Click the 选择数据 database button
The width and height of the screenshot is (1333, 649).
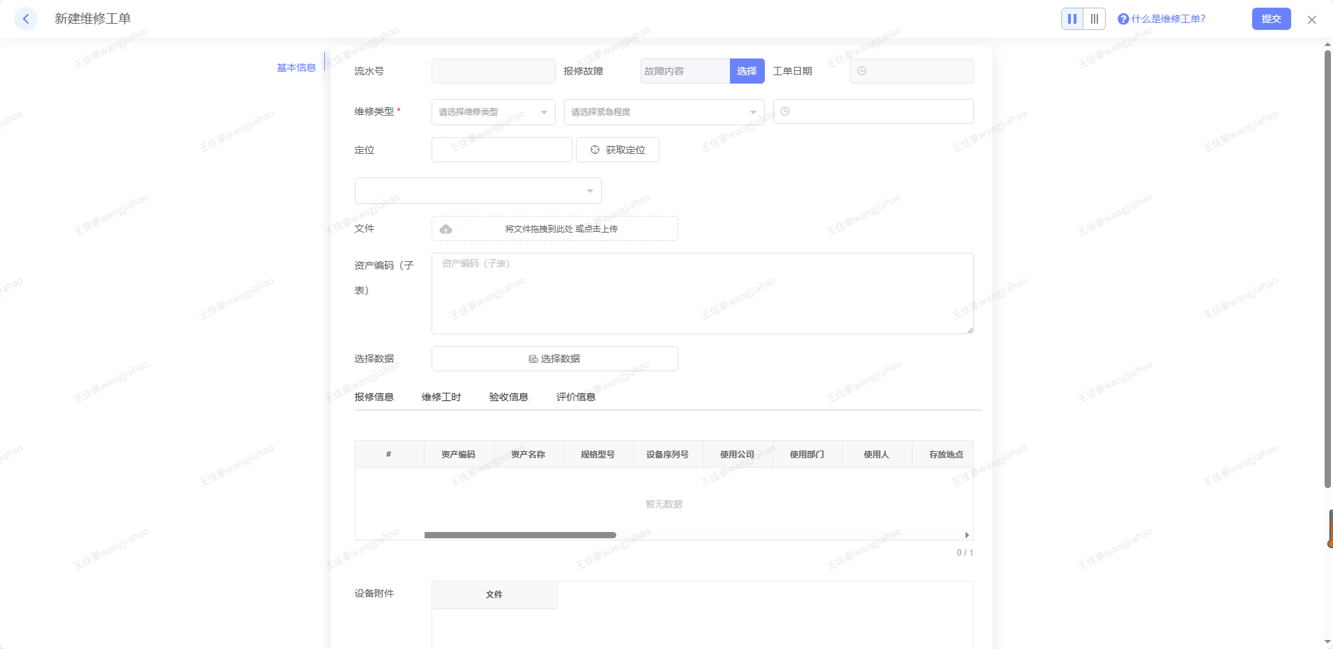554,359
